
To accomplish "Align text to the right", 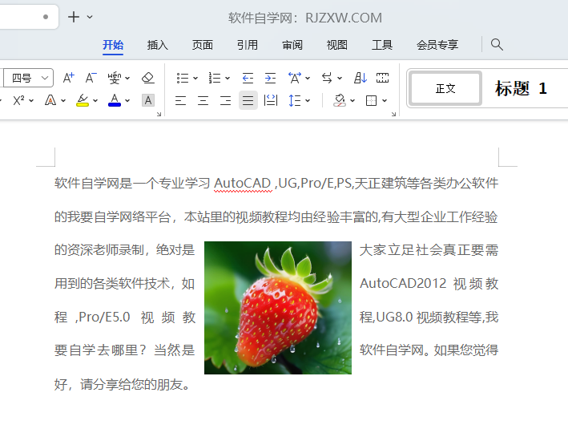I will point(225,100).
